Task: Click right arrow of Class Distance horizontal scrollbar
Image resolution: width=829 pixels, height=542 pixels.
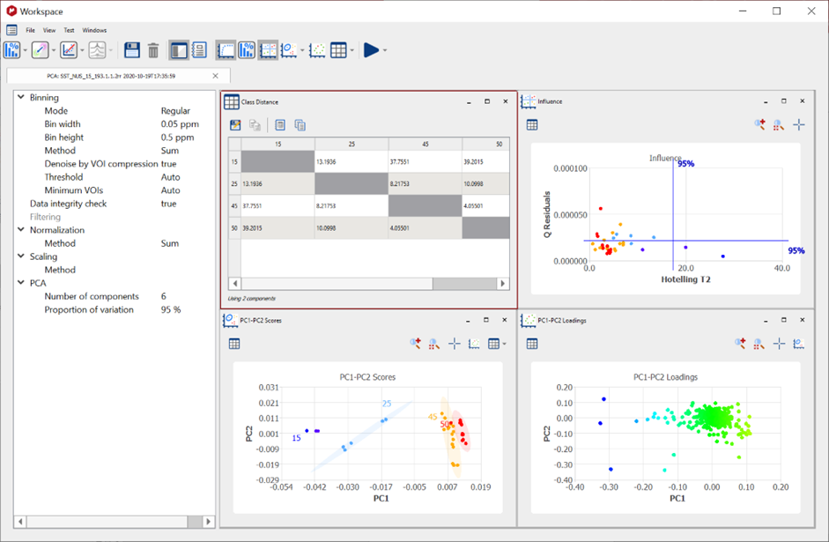Action: click(503, 284)
